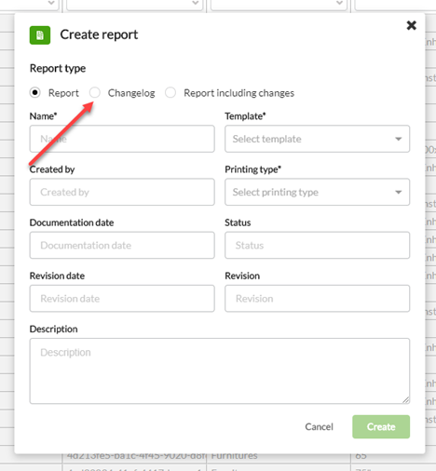Choose the Changelog radio option

pos(95,92)
